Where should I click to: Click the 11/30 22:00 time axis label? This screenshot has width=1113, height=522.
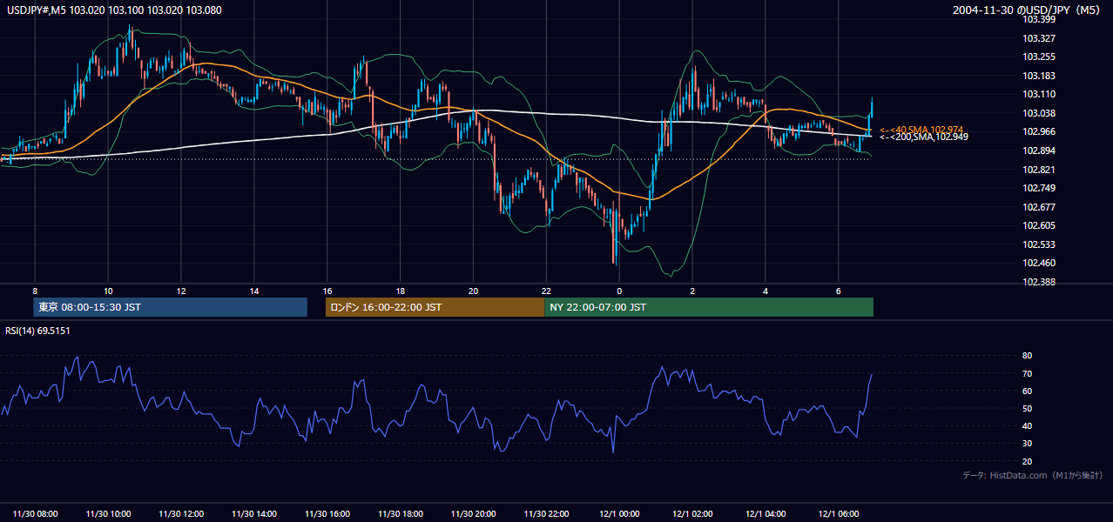coord(547,513)
